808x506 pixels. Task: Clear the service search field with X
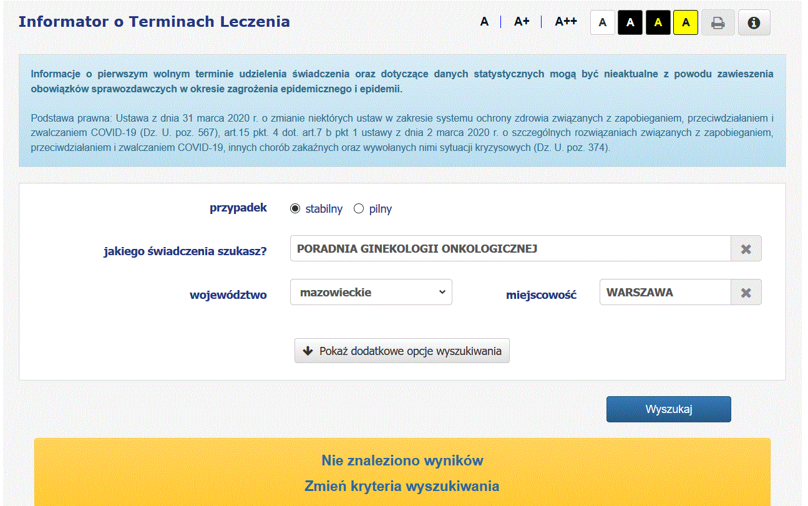click(x=746, y=249)
